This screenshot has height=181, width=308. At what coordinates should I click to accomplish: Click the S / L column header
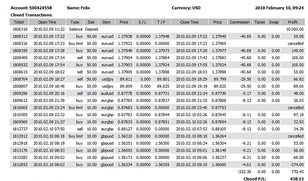pyautogui.click(x=142, y=22)
